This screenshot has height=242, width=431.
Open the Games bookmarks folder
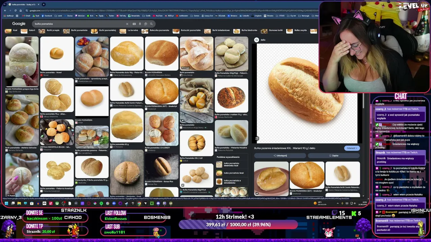click(x=195, y=16)
